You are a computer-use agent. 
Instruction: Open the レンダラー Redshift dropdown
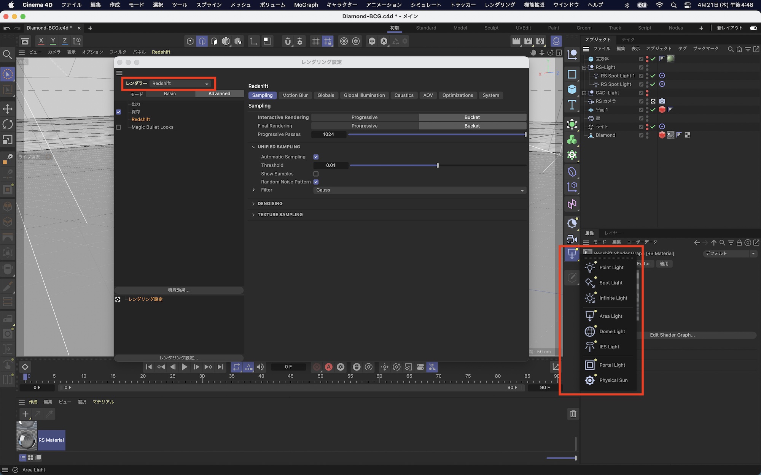[180, 84]
